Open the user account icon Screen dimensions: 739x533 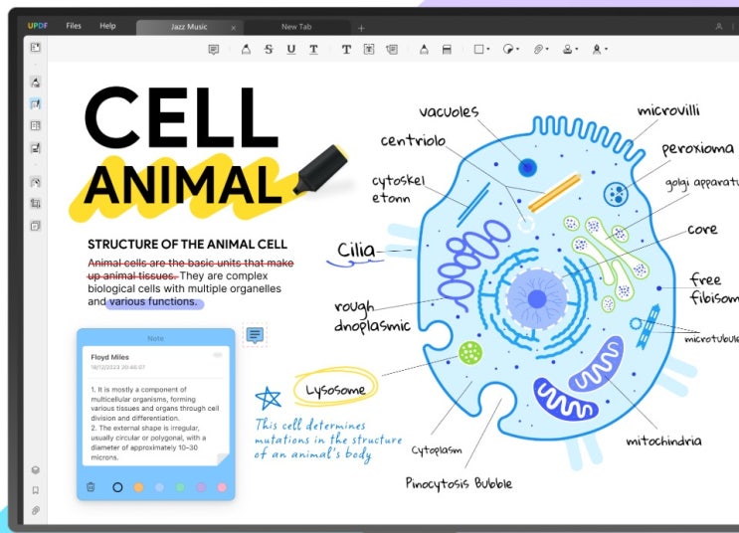(x=719, y=27)
